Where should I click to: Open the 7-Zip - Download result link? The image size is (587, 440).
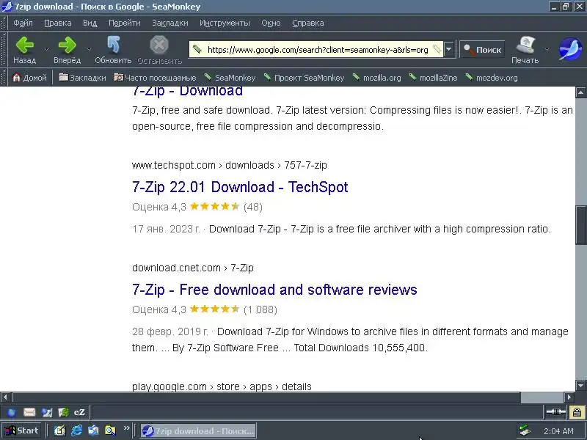[x=188, y=91]
